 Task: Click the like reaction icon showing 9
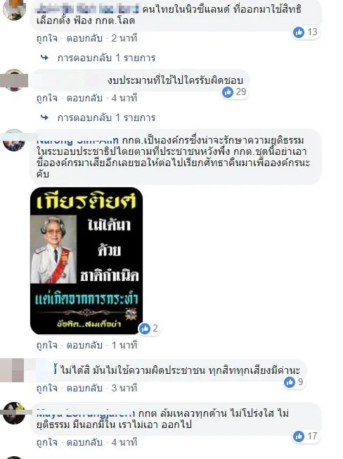pos(290,382)
